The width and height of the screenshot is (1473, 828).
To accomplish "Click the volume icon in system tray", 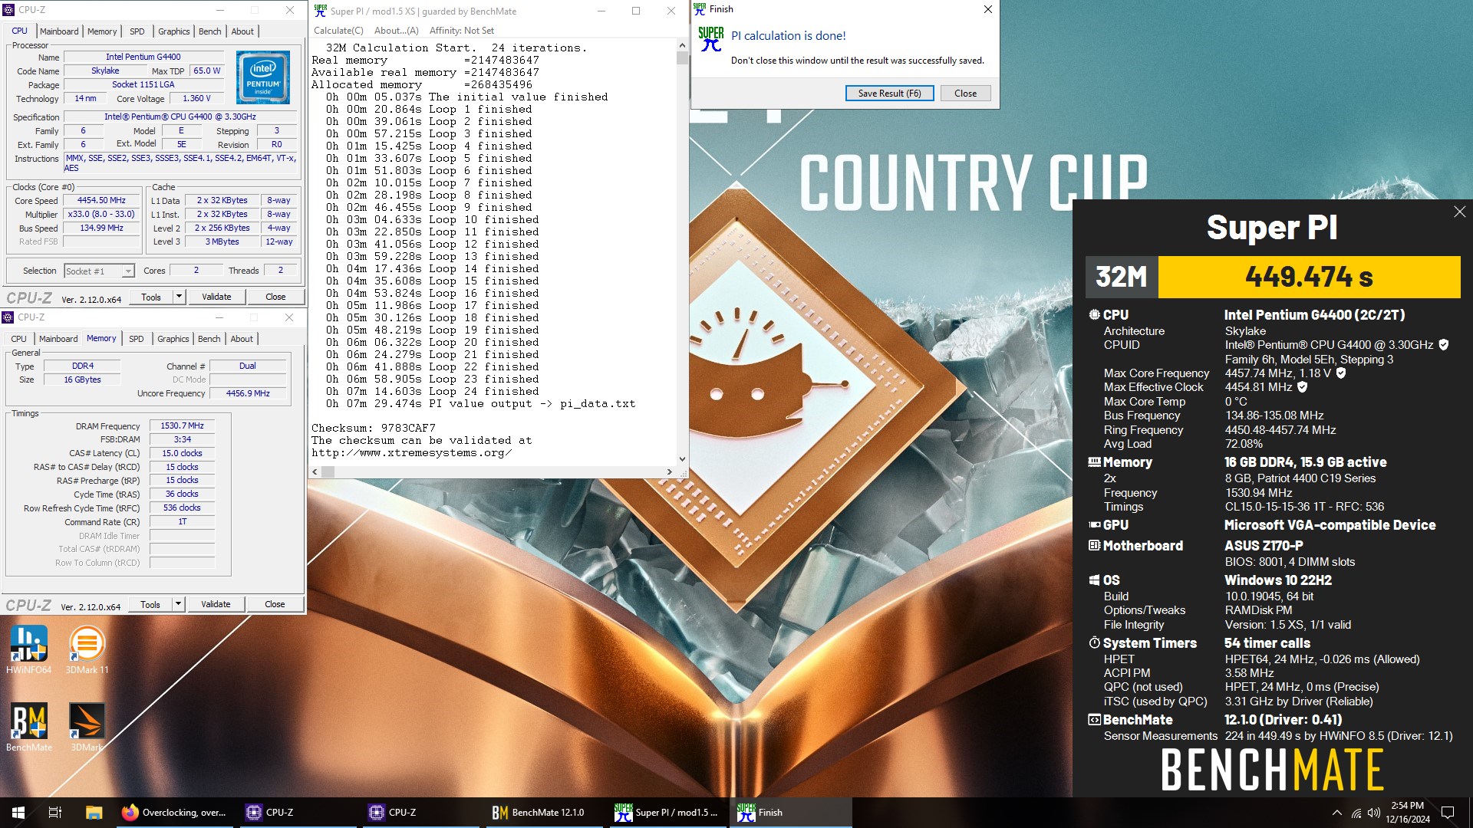I will point(1373,813).
